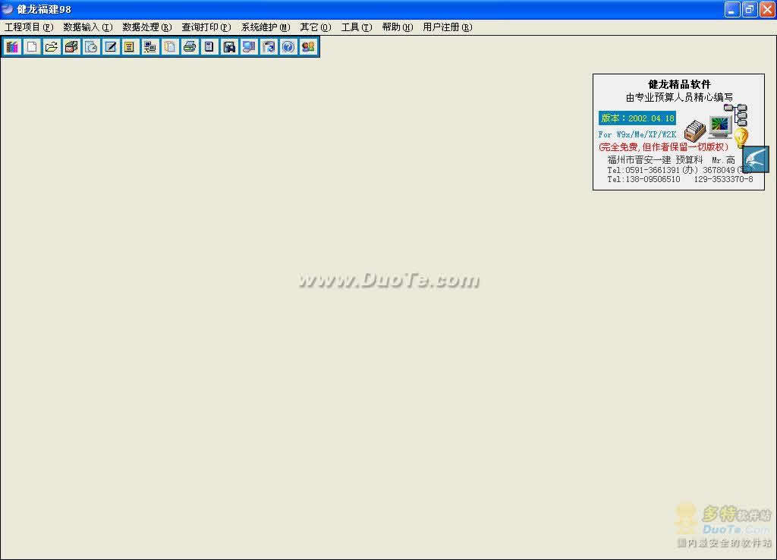Click the printer toolbar icon
This screenshot has width=777, height=560.
190,47
